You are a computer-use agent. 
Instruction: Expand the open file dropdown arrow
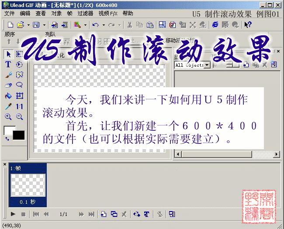28,25
